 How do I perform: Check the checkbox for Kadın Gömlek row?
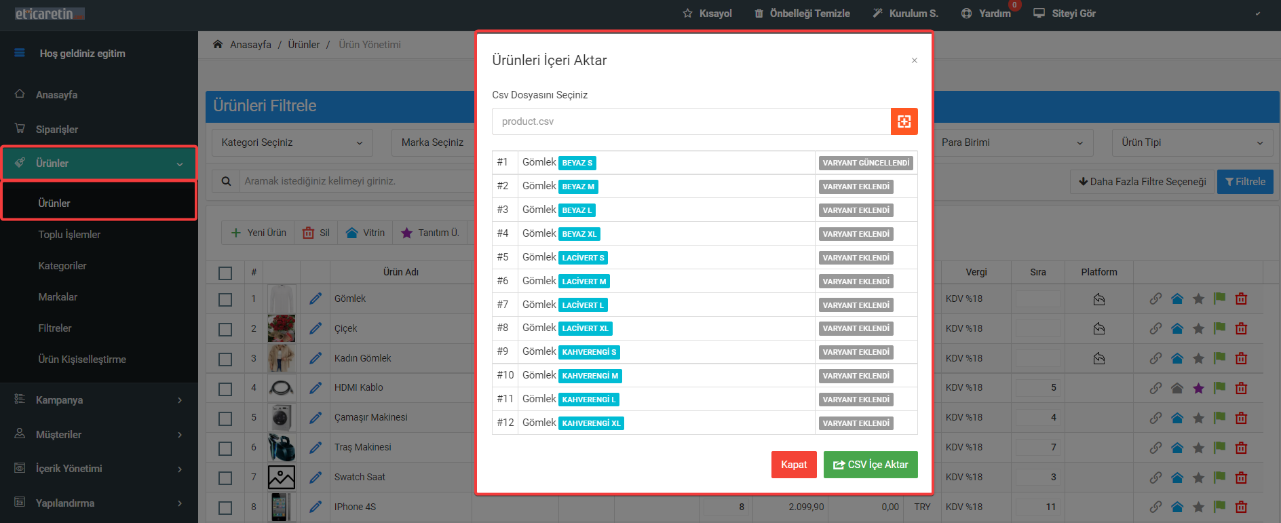click(x=225, y=359)
